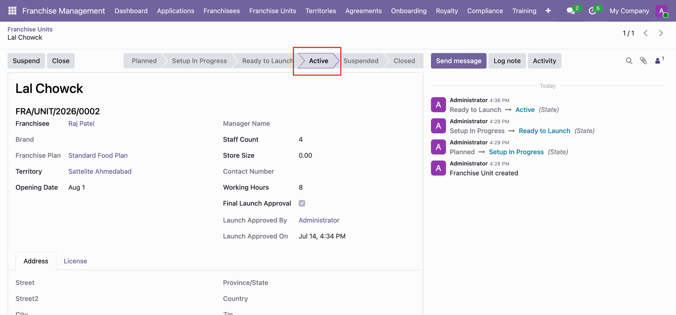Open the Dashboard menu
676x315 pixels.
131,11
